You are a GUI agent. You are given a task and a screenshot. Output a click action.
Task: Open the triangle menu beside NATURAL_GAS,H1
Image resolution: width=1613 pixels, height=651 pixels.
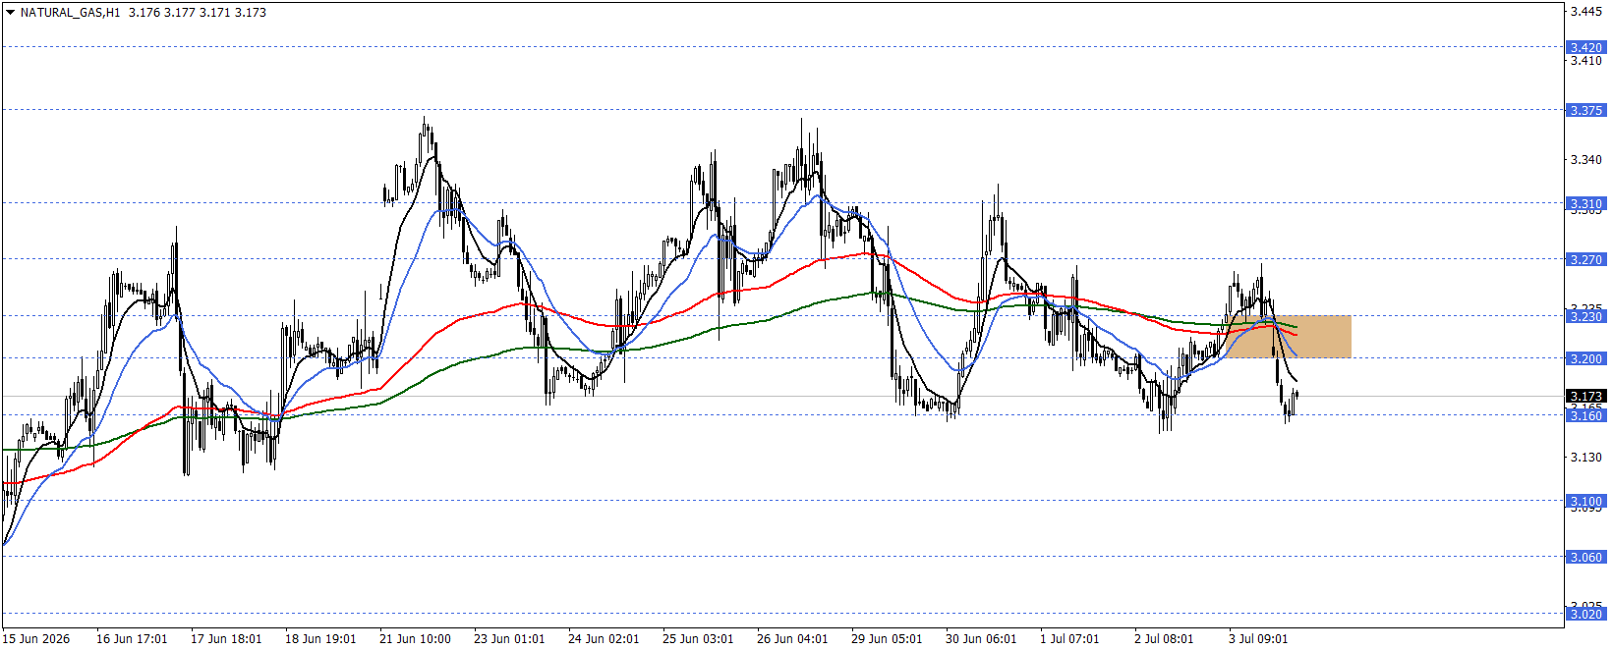tap(11, 13)
